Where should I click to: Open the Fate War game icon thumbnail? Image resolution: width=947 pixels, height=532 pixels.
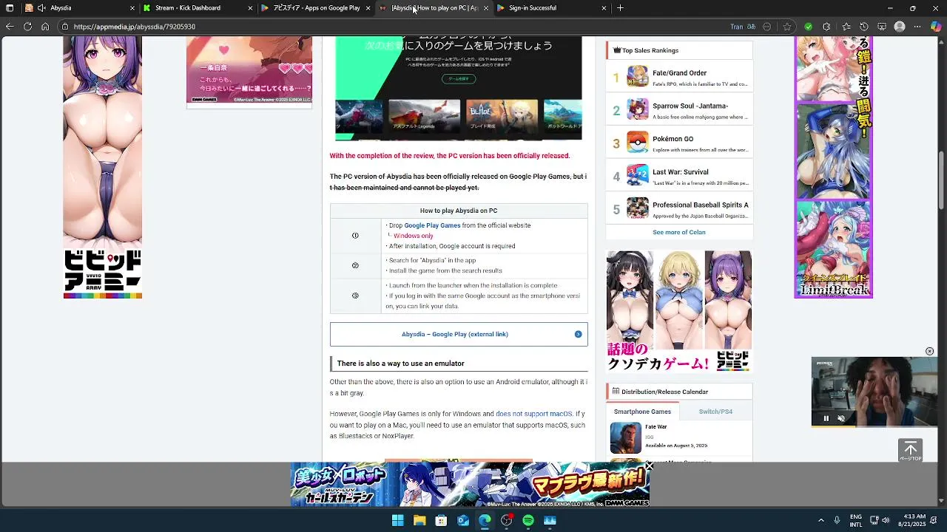tap(626, 437)
